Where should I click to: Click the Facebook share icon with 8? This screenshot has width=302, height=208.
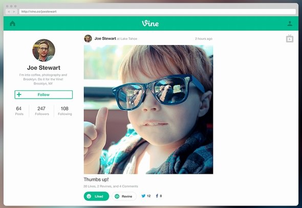(x=159, y=196)
